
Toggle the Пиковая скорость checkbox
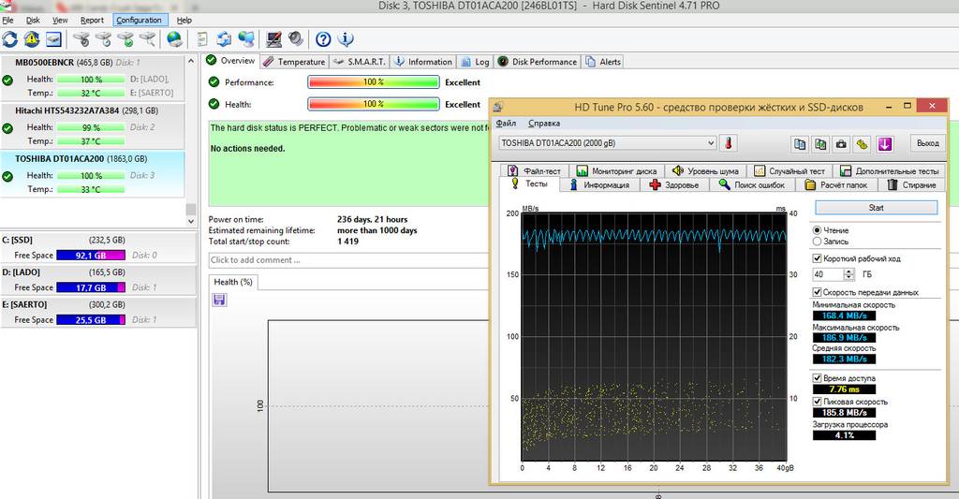[817, 402]
